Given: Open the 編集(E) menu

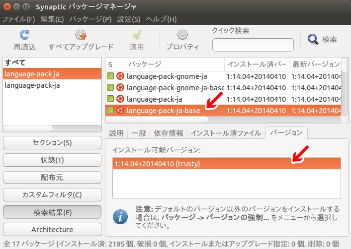Looking at the screenshot, I should (52, 19).
